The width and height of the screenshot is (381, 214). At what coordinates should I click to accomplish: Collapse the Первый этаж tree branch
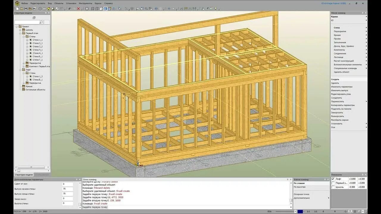coord(20,33)
